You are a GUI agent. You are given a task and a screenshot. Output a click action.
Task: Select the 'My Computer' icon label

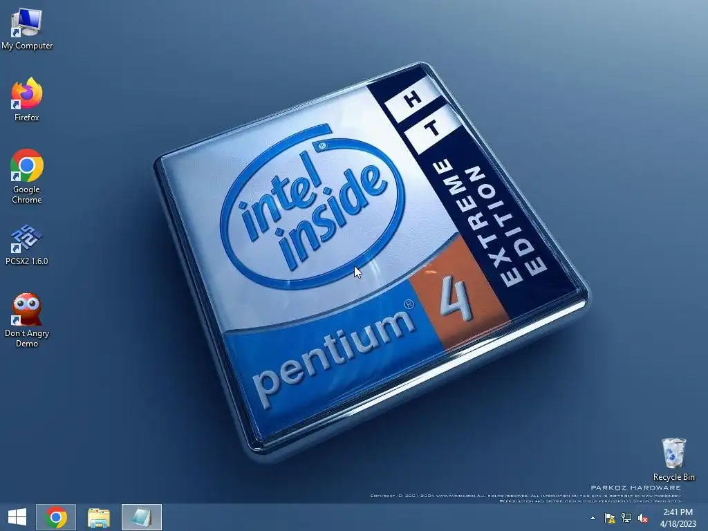click(27, 46)
